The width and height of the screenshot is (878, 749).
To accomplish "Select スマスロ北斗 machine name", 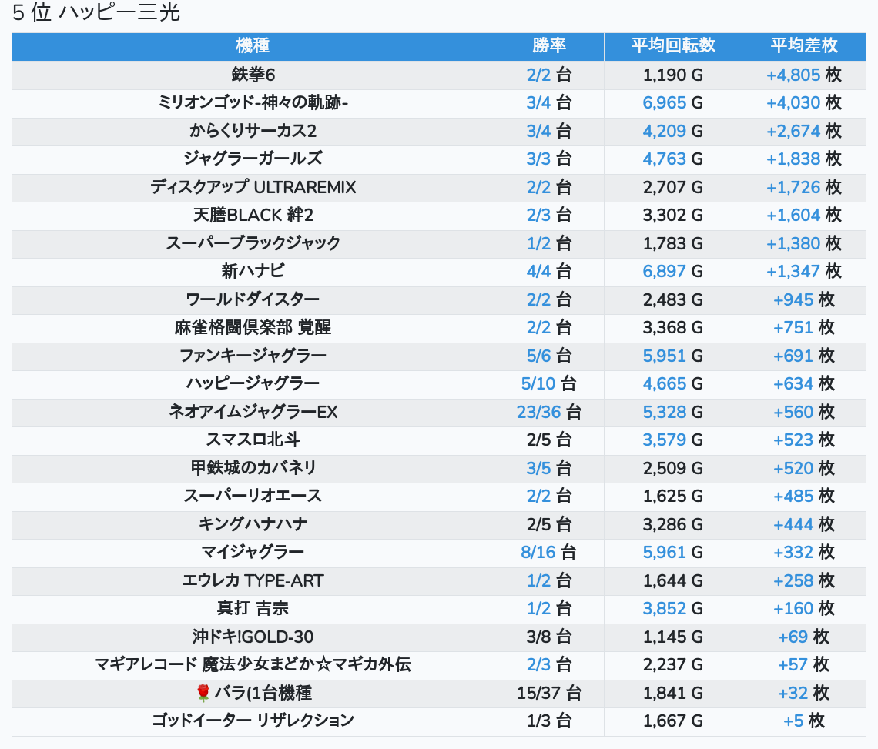I will pyautogui.click(x=253, y=440).
